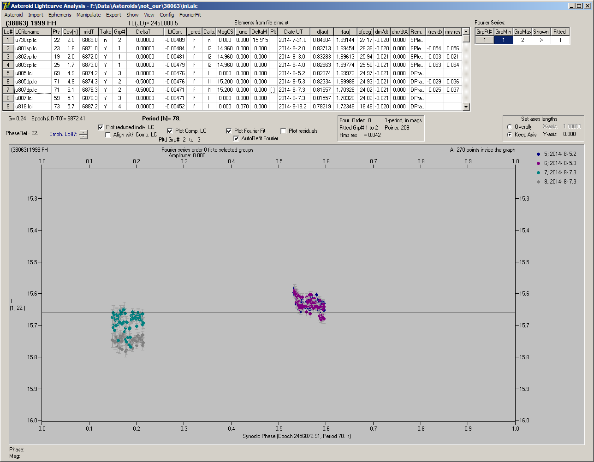This screenshot has height=462, width=594.
Task: Click the Emph. Lc#7 spinner
Action: (x=83, y=135)
